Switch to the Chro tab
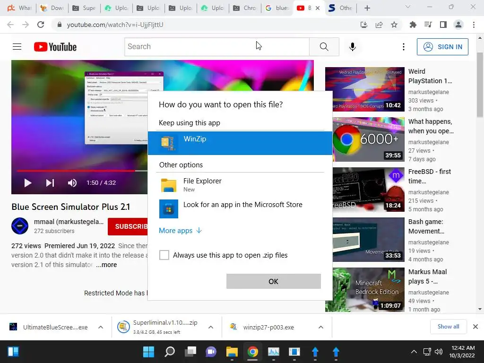The width and height of the screenshot is (484, 363). (x=245, y=8)
